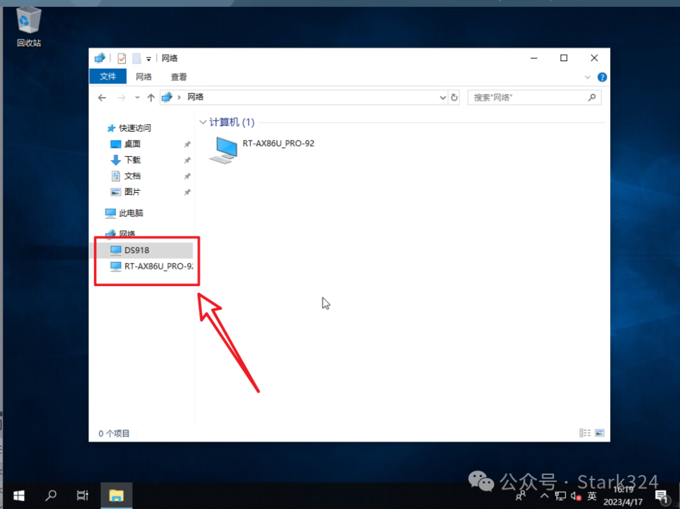Open the 文件 ribbon tab
680x509 pixels.
108,77
